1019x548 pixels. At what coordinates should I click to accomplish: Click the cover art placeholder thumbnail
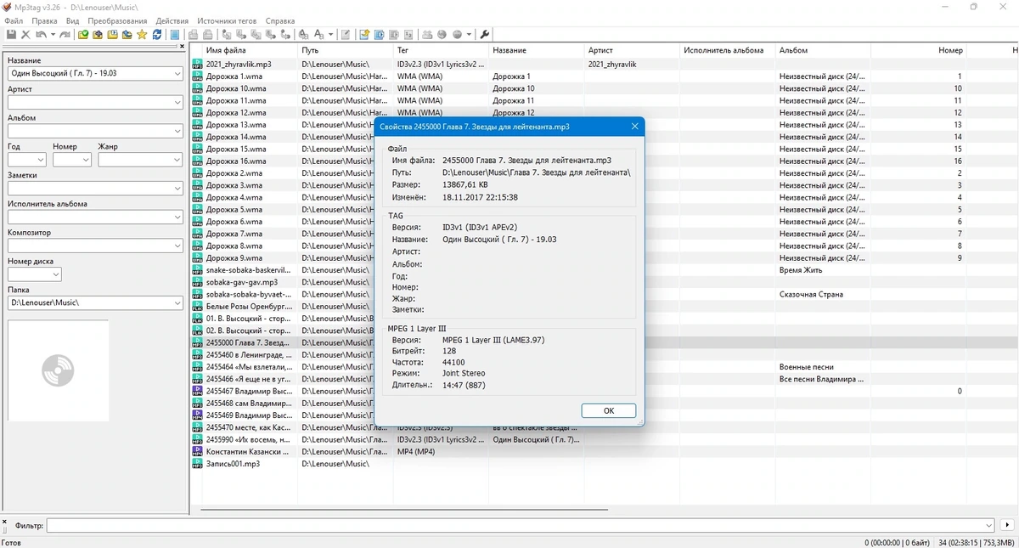pos(58,370)
